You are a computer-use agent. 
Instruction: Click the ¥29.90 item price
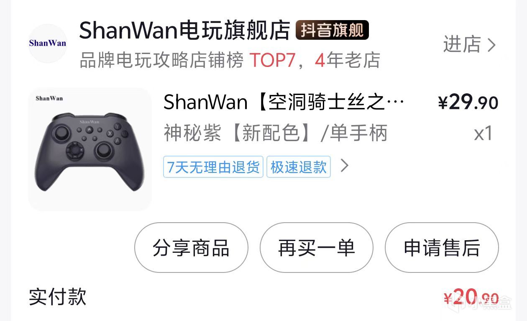pos(468,102)
